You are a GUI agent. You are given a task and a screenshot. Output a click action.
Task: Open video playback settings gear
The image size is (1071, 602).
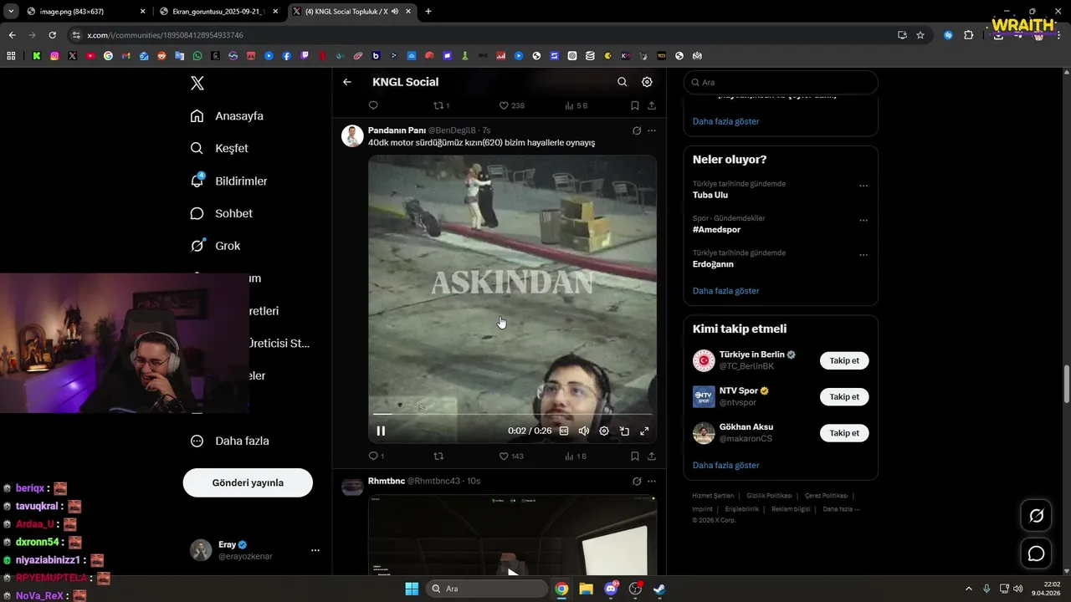(x=604, y=431)
